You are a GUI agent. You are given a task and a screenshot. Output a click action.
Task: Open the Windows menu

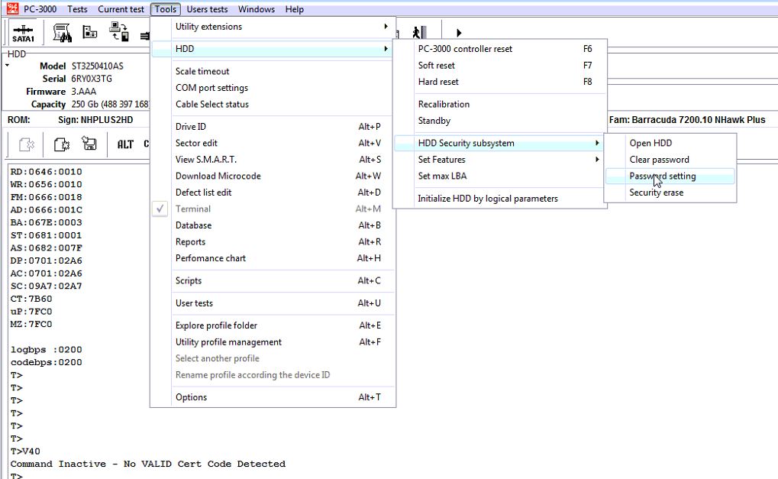pos(256,9)
